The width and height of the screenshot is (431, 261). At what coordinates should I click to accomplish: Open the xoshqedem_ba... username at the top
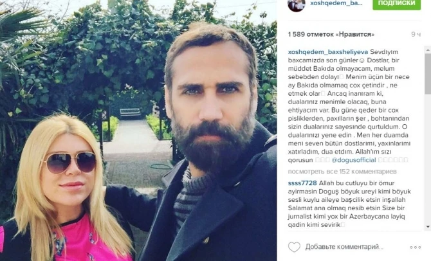[336, 3]
